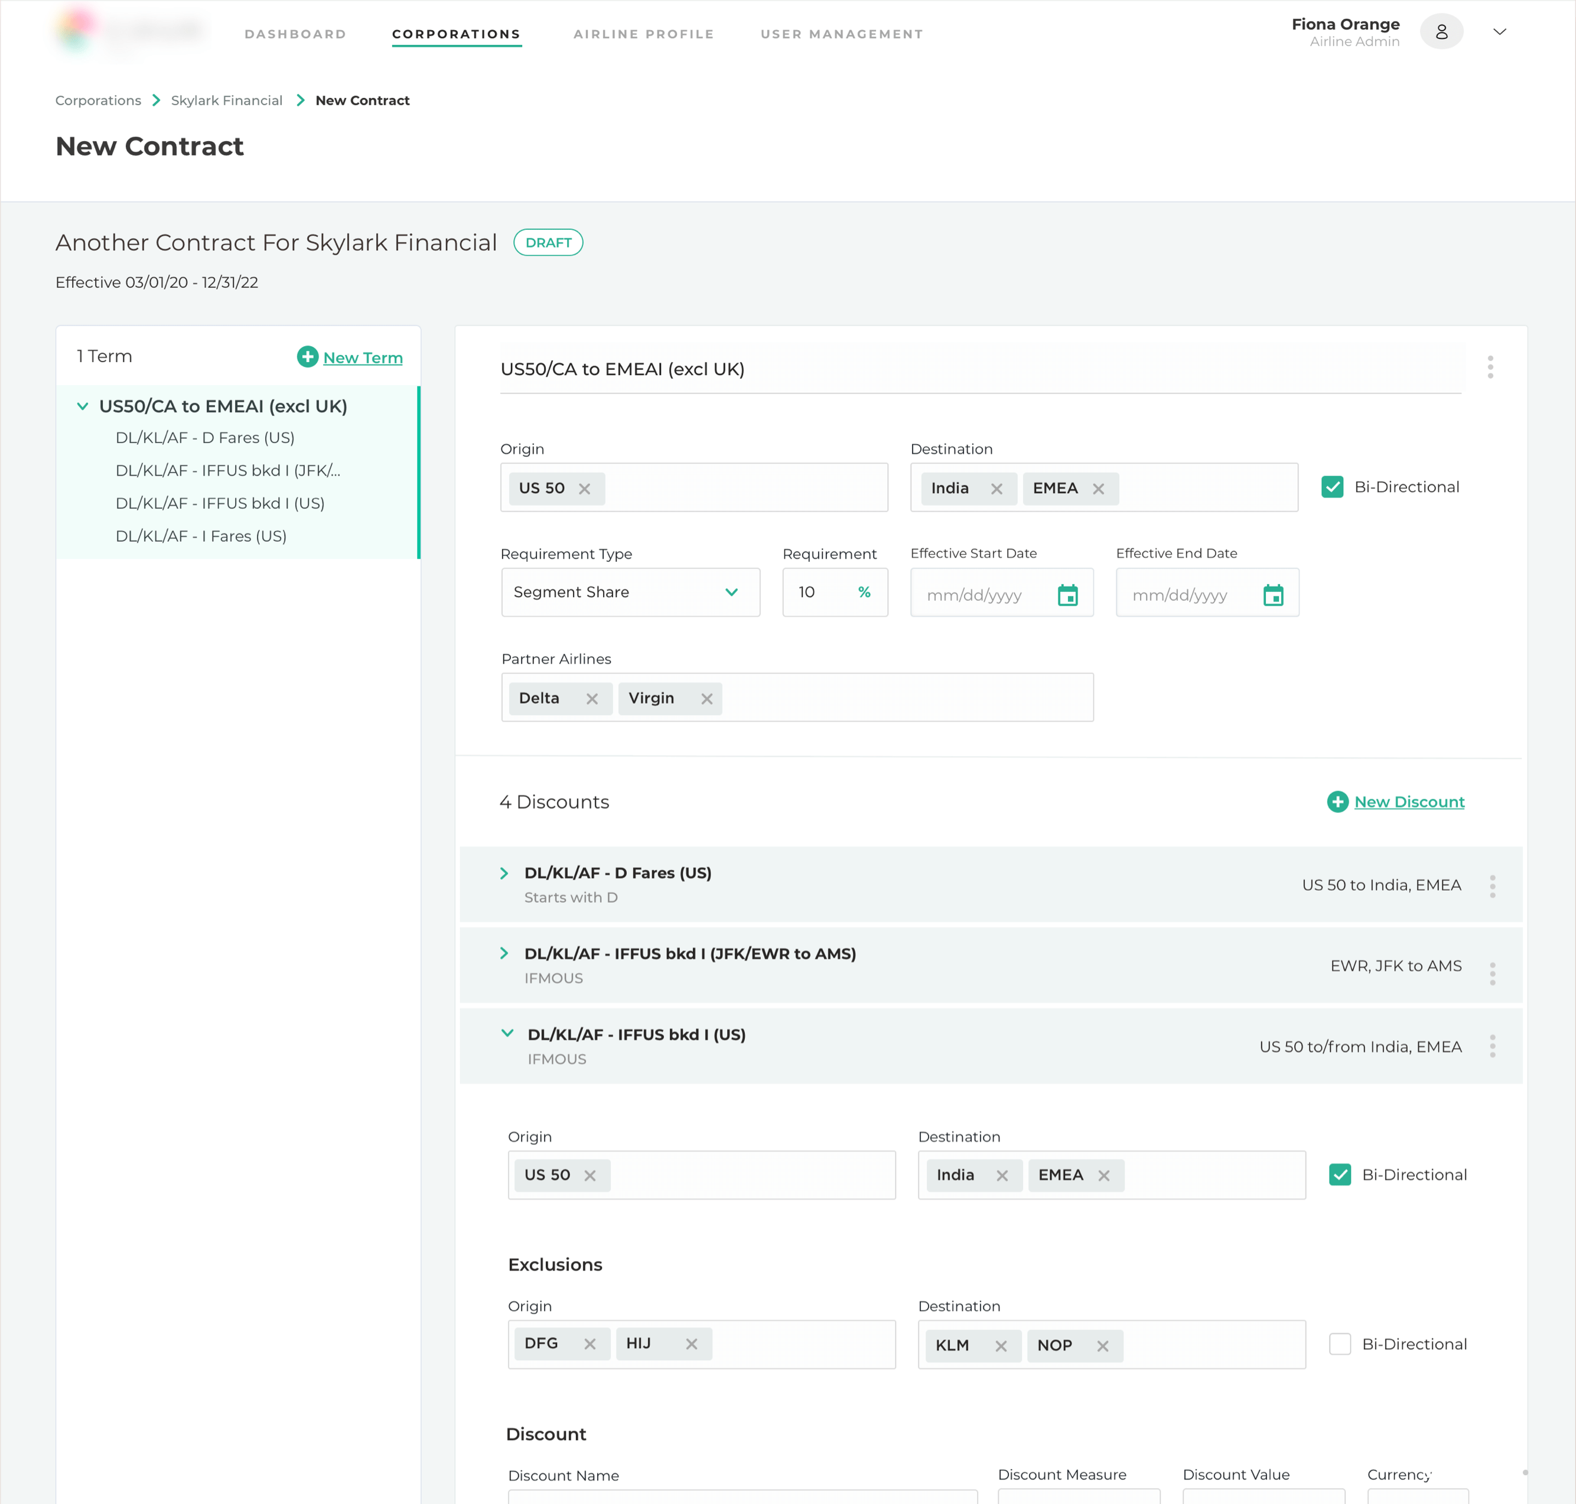Switch to the Airline Profile tab
Image resolution: width=1576 pixels, height=1504 pixels.
[644, 34]
